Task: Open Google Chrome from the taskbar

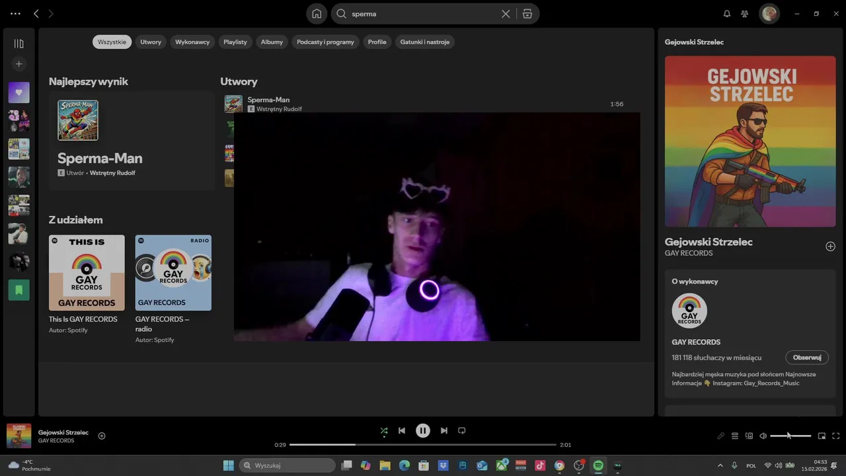Action: click(560, 465)
